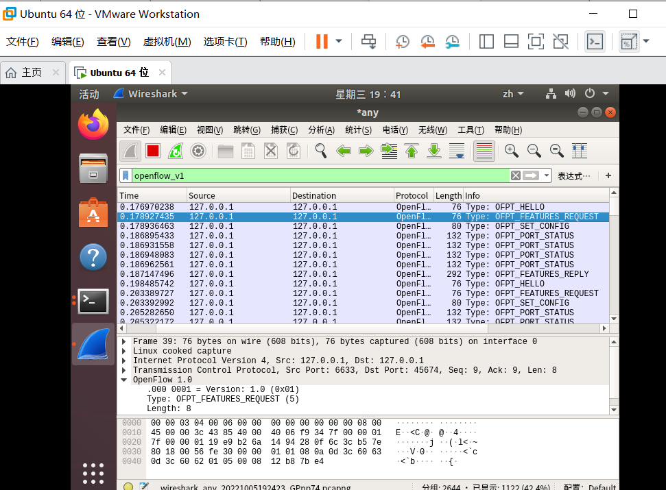
Task: Stop the running capture with red square
Action: [x=153, y=151]
